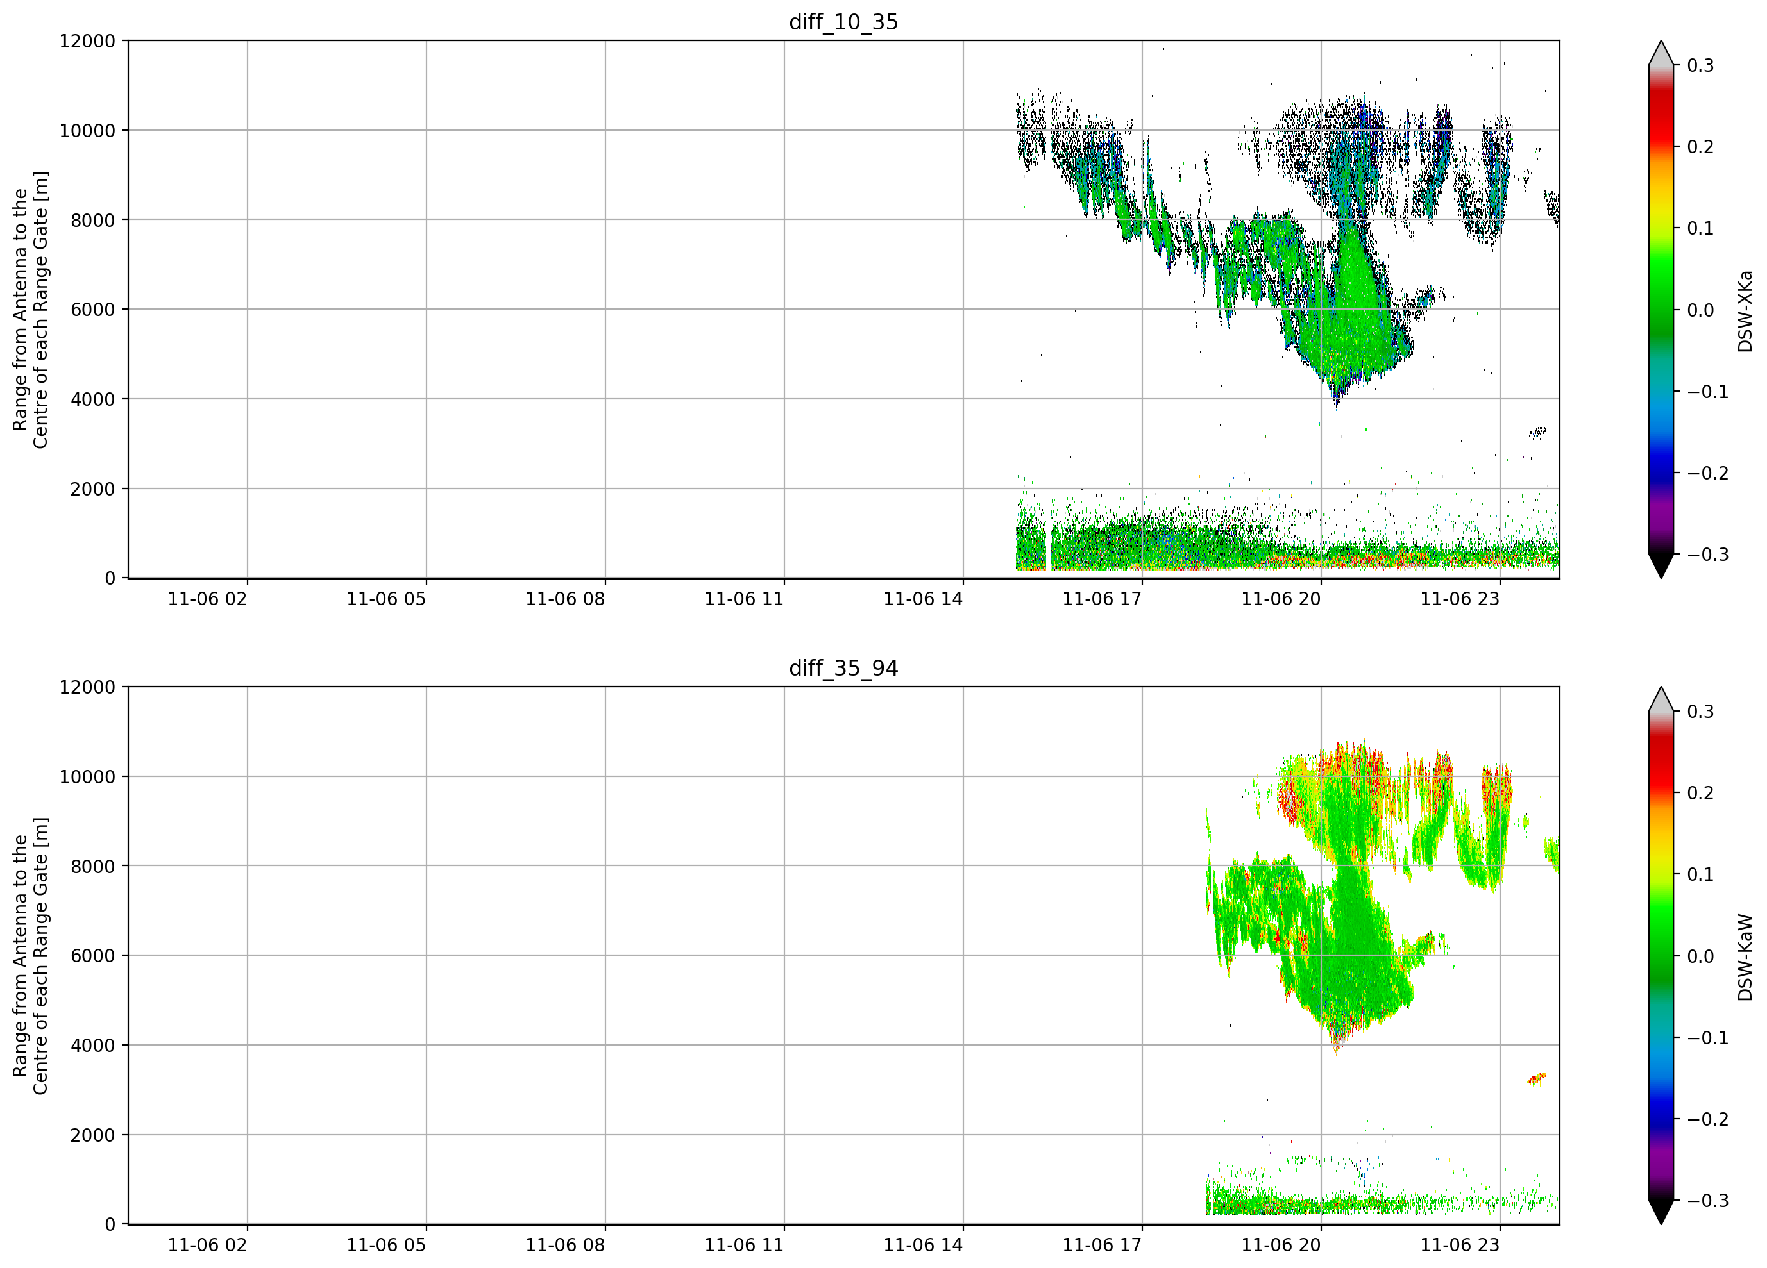
Task: Click the 2000 y-tick of diff_35_94
Action: coord(93,1135)
